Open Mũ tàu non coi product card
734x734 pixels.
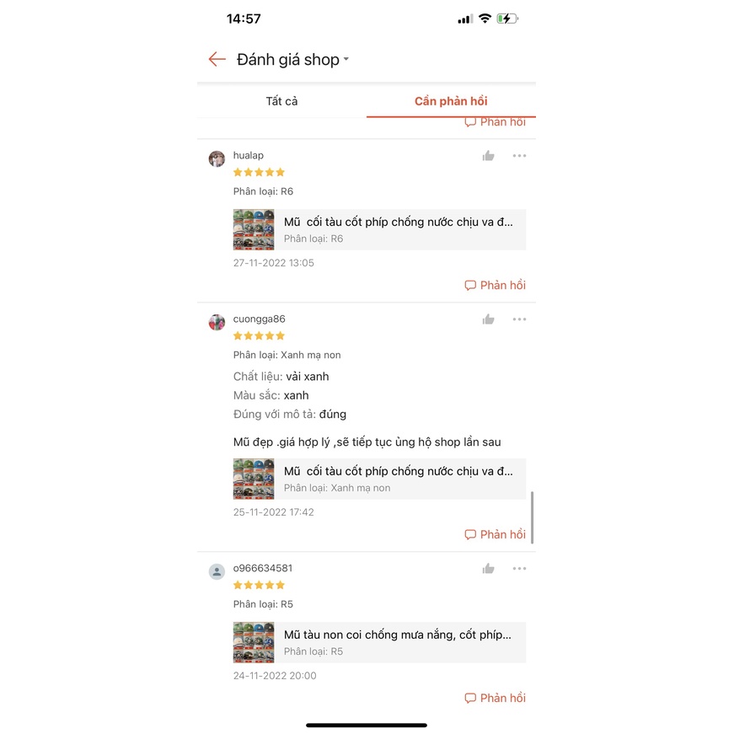(379, 642)
